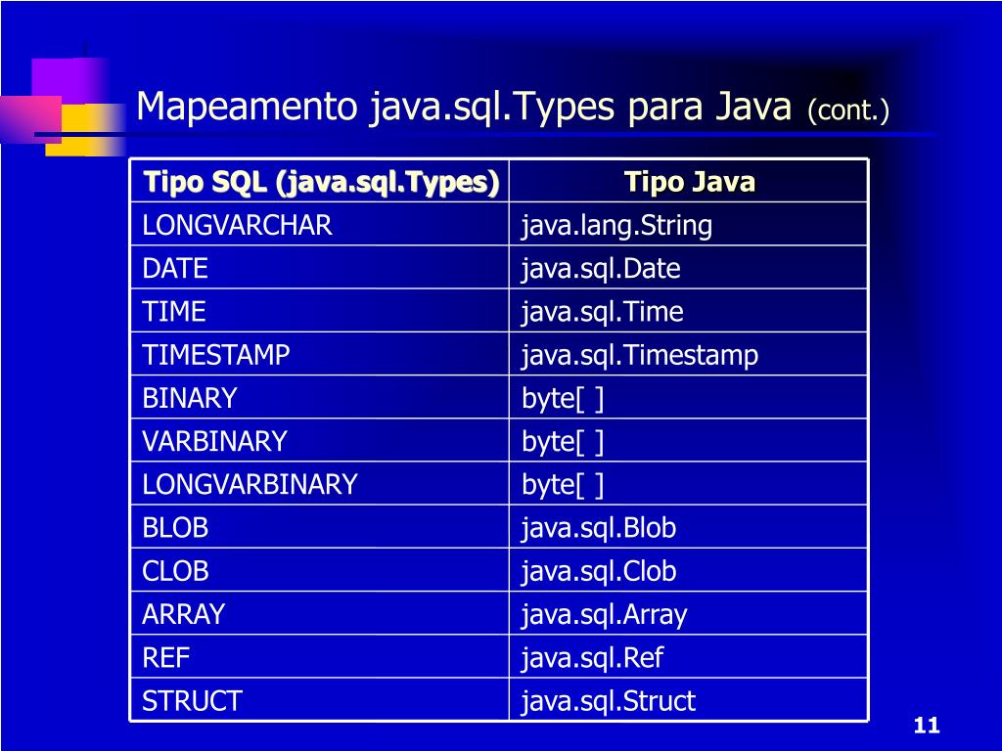Select the 'java.sql.Clob' cell
This screenshot has height=751, width=1002.
[x=688, y=570]
